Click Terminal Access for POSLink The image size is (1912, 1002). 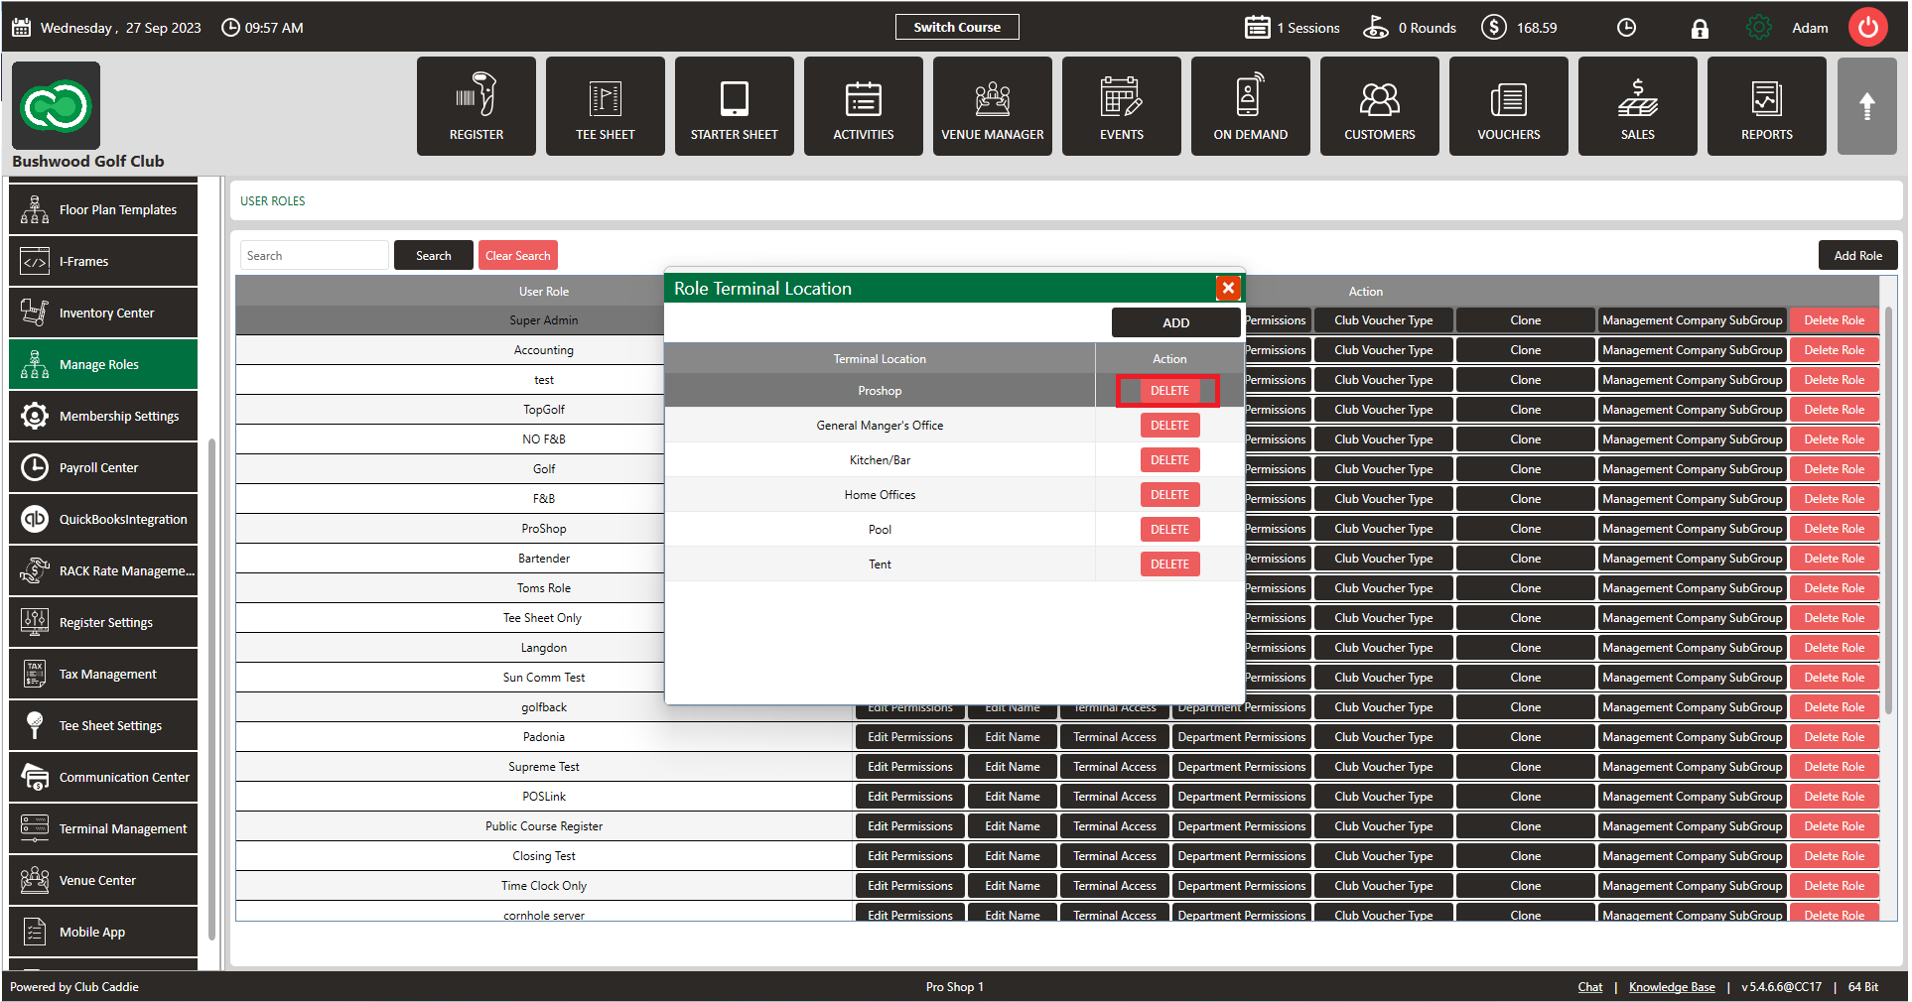pyautogui.click(x=1114, y=797)
